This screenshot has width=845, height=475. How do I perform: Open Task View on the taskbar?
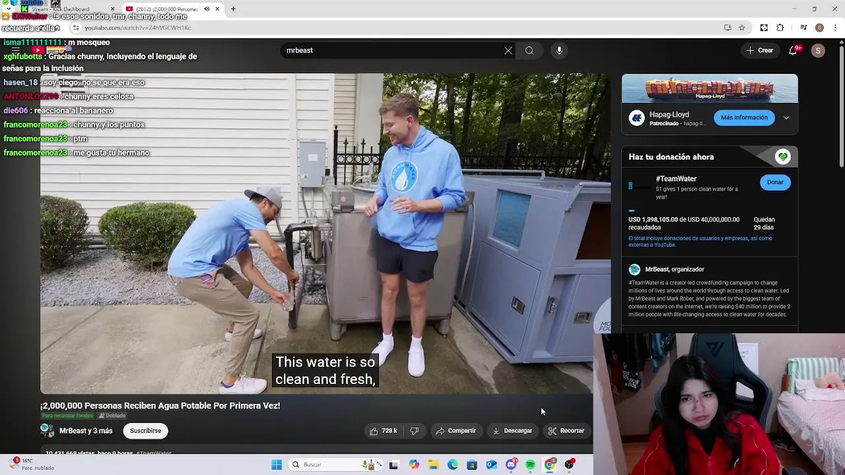[x=394, y=464]
